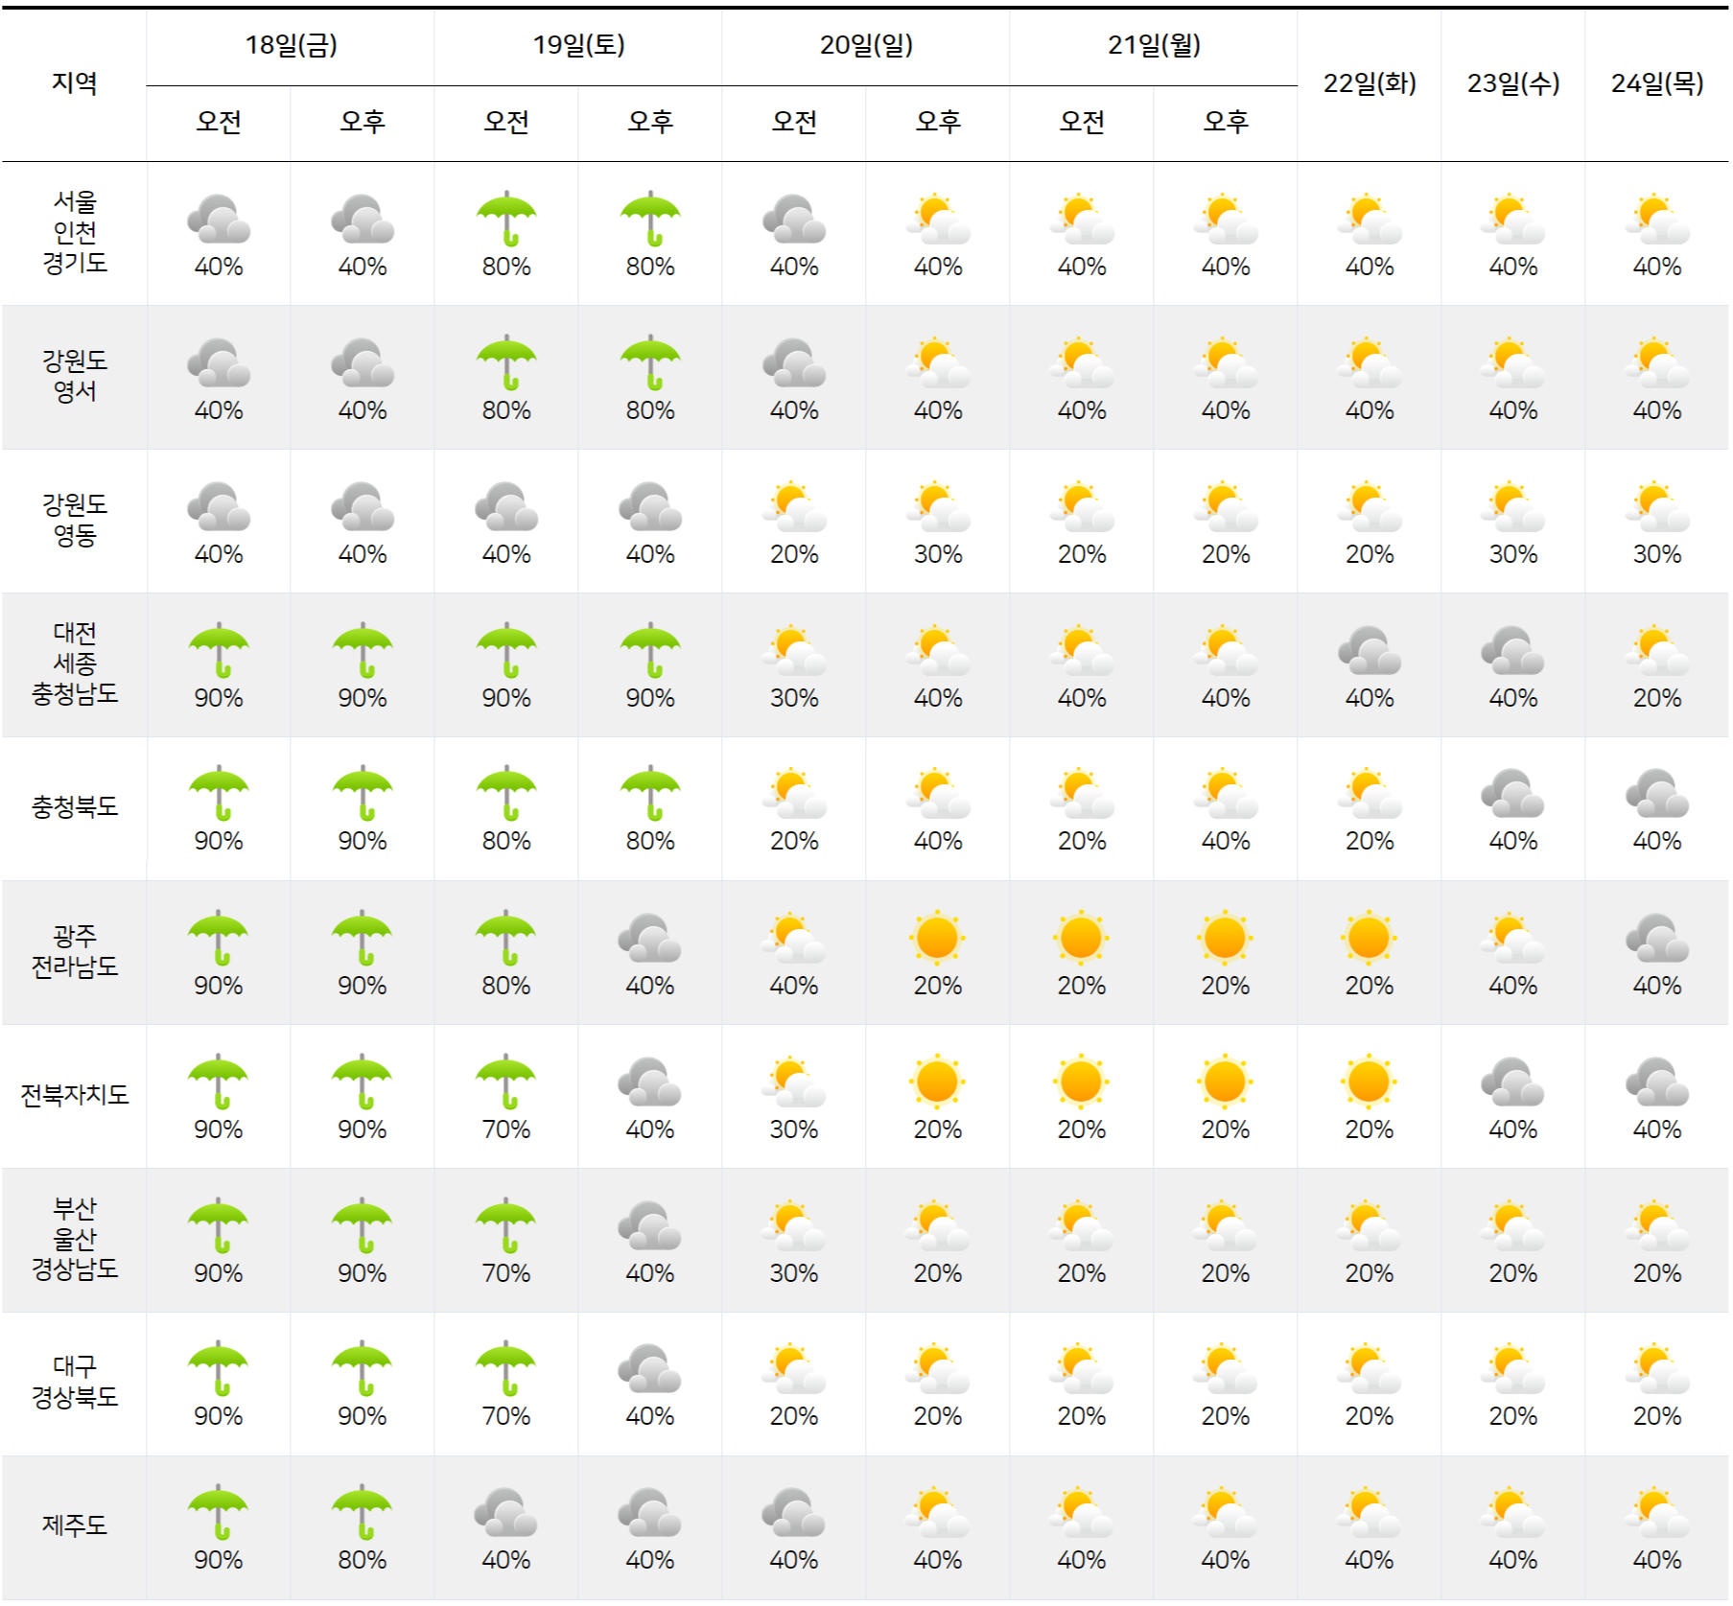Click the sunny icon for 광주 전라남도 20일 오후
The height and width of the screenshot is (1606, 1733).
point(938,938)
